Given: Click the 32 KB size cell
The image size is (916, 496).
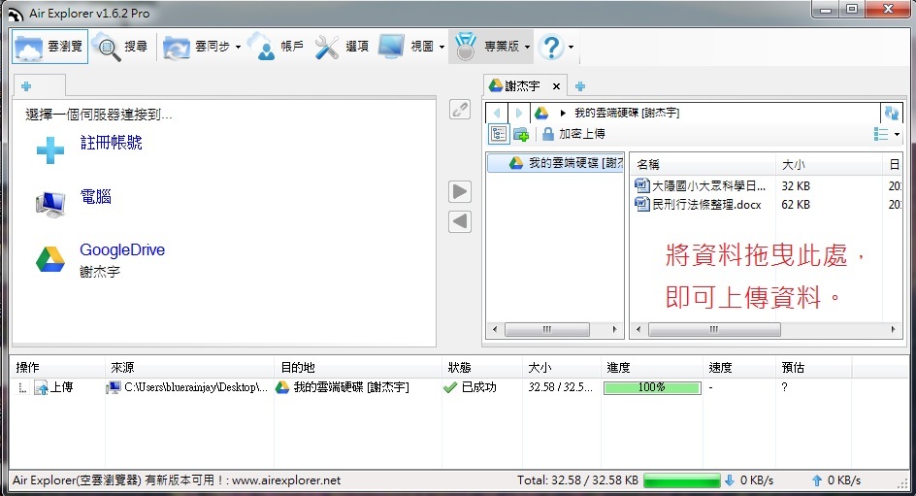Looking at the screenshot, I should pyautogui.click(x=796, y=185).
